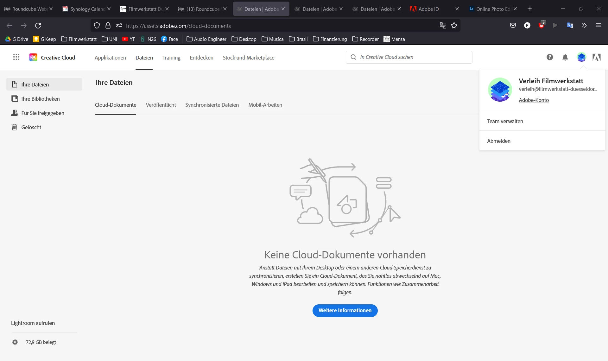Screen dimensions: 608x361
Task: Open the notifications bell
Action: (x=565, y=57)
